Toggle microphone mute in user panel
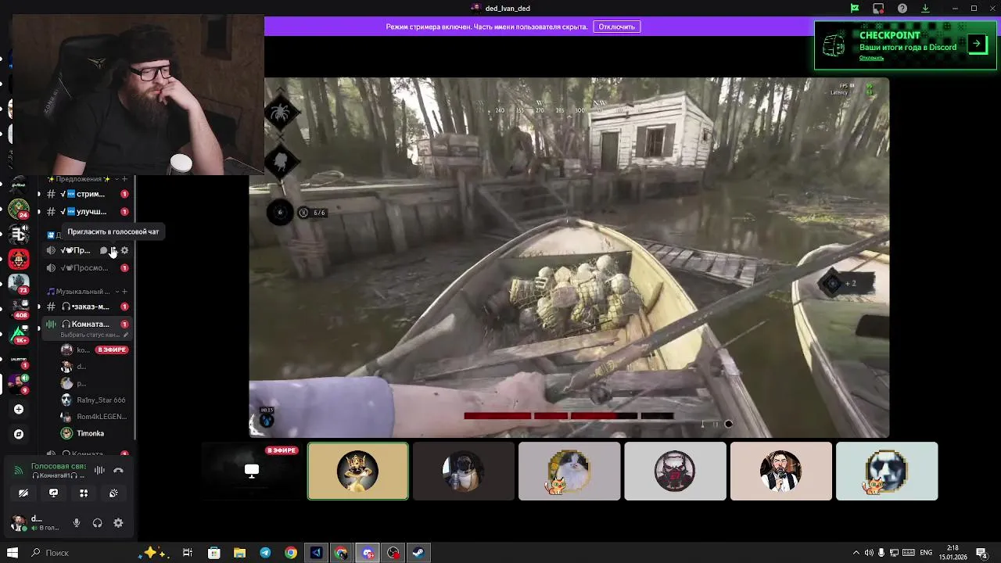Viewport: 1001px width, 563px height. tap(77, 523)
